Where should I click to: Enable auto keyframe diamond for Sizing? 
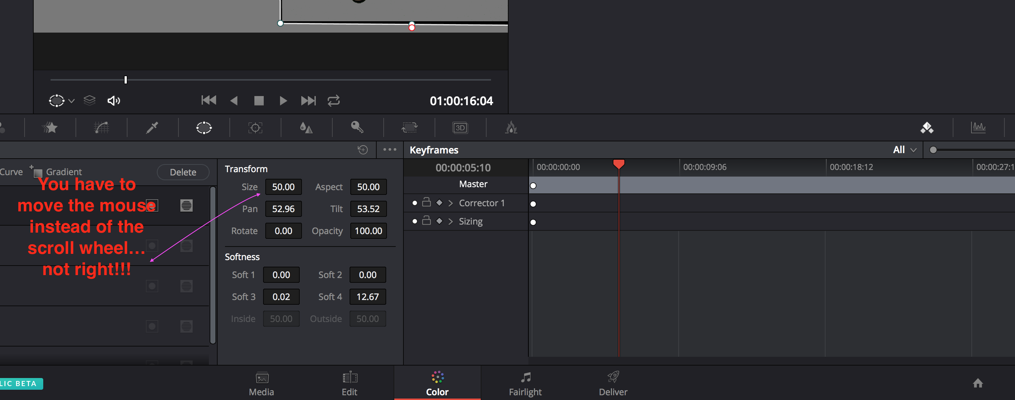(439, 221)
